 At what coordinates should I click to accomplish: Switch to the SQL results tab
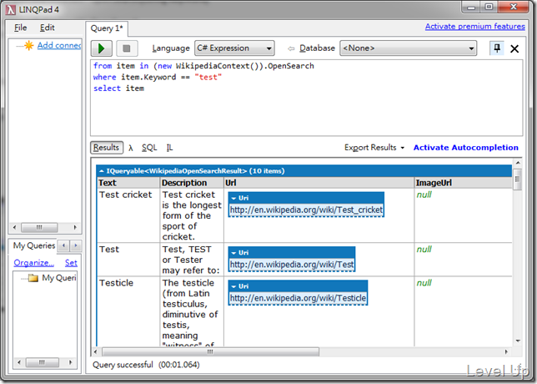pos(149,148)
